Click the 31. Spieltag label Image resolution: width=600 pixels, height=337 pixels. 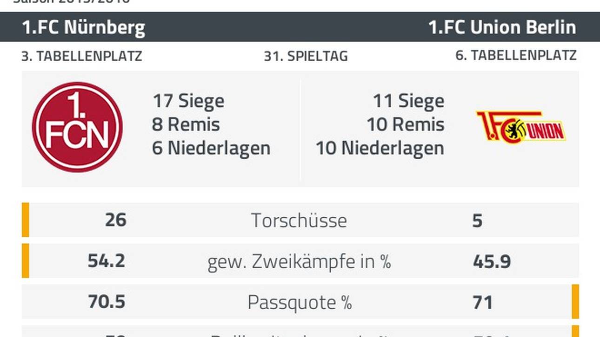pos(306,56)
